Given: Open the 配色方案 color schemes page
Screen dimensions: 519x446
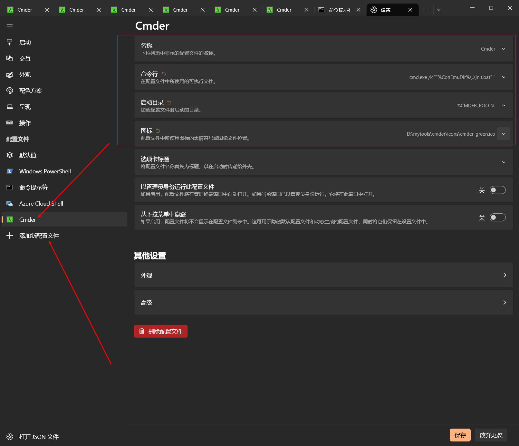Looking at the screenshot, I should pyautogui.click(x=31, y=91).
